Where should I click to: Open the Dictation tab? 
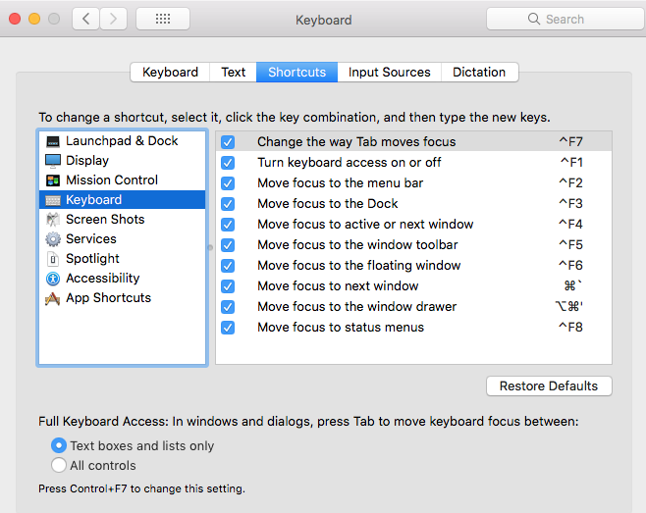tap(479, 73)
